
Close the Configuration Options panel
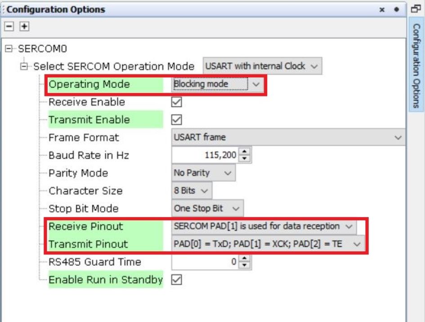[382, 9]
